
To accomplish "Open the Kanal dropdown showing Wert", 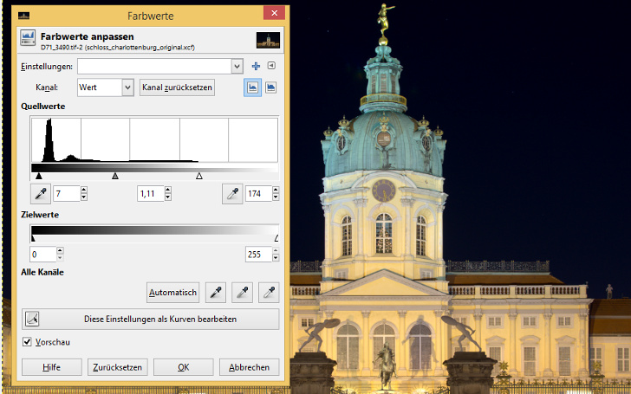I will pos(106,87).
